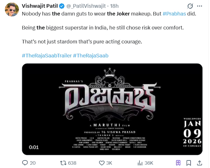Screen dimensions: 210x168
Task: Repost this tweet using the repost icon
Action: coord(64,163)
